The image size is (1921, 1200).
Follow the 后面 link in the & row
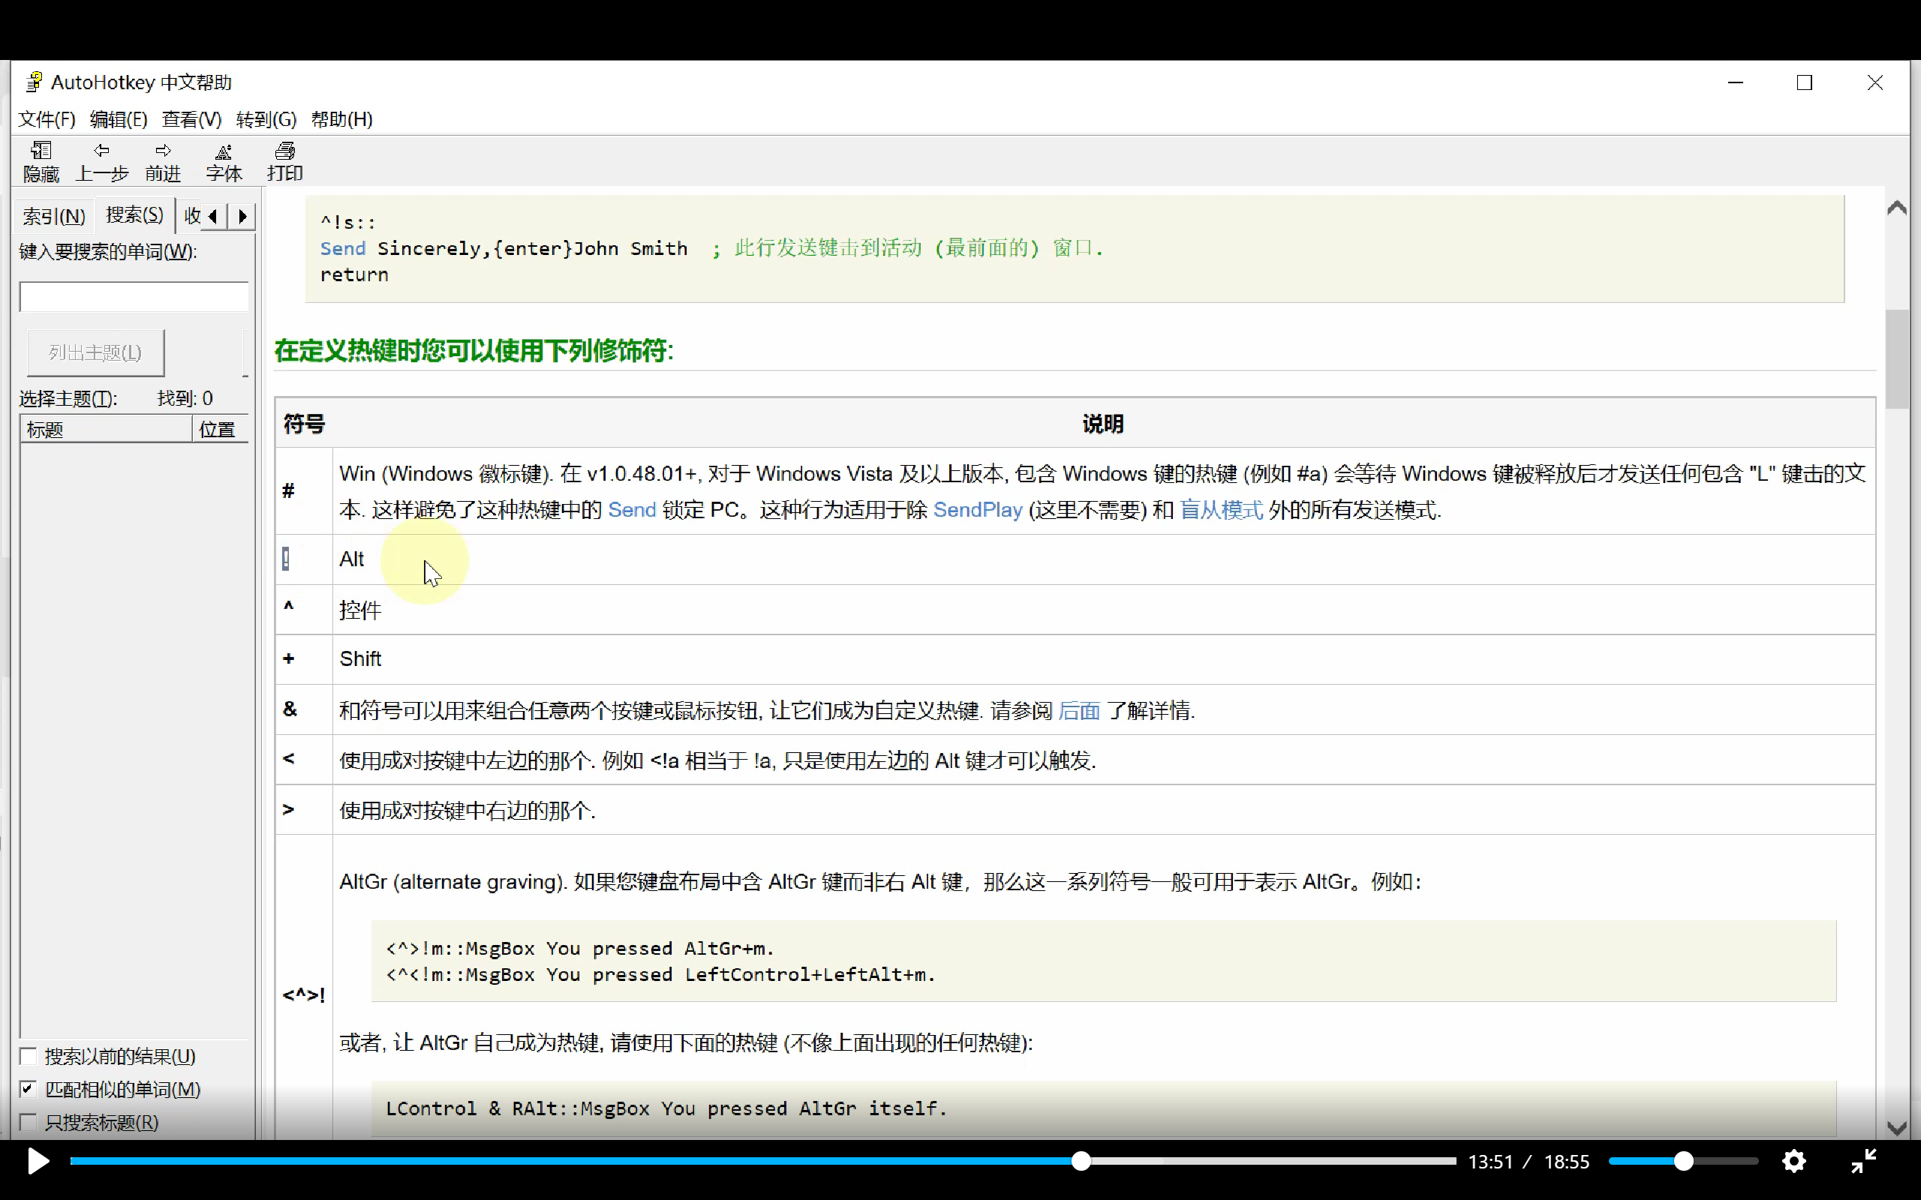pyautogui.click(x=1079, y=710)
